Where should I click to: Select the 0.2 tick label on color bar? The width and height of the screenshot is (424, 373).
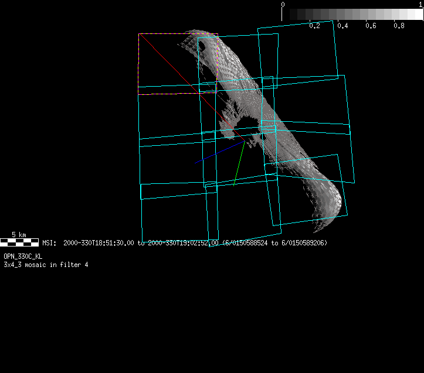click(x=314, y=26)
